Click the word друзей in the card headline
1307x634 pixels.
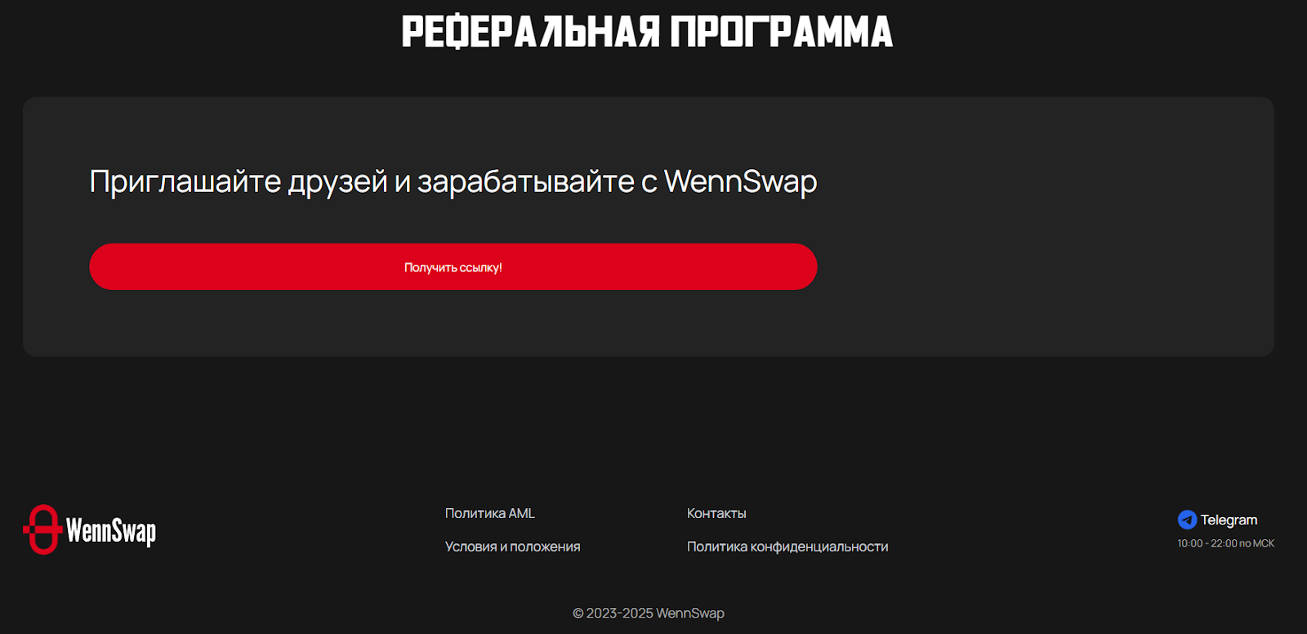pyautogui.click(x=337, y=182)
